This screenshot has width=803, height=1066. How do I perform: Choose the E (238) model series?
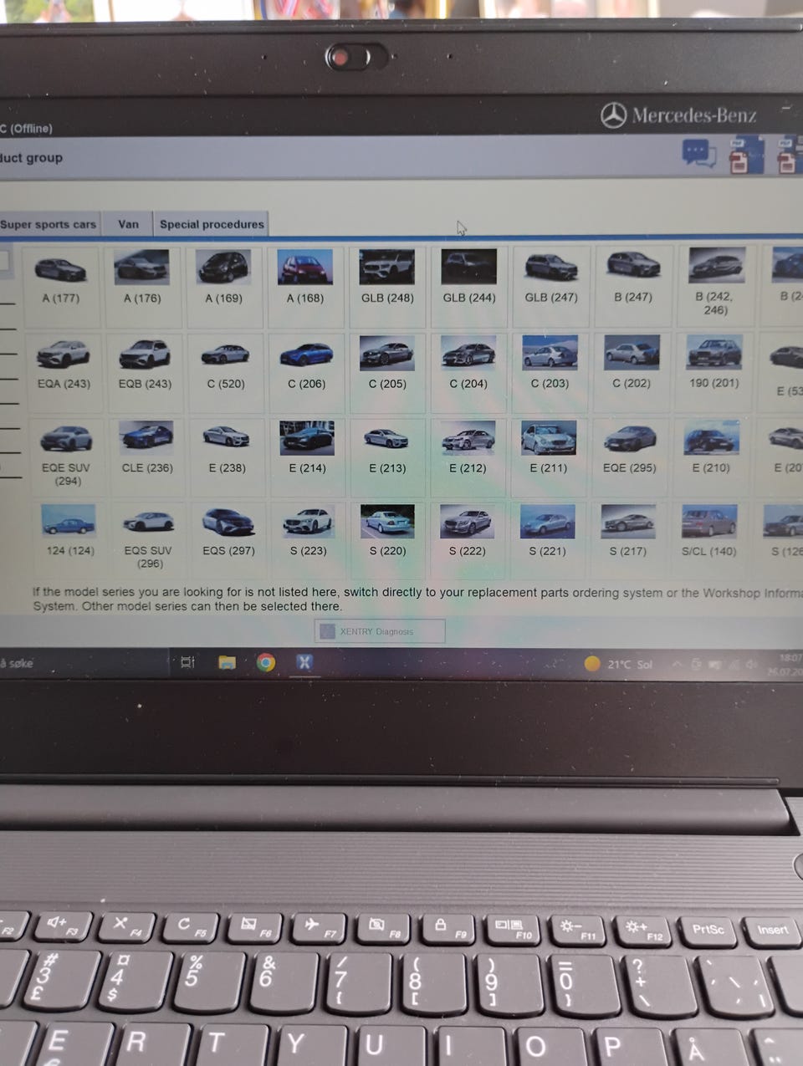pyautogui.click(x=227, y=456)
